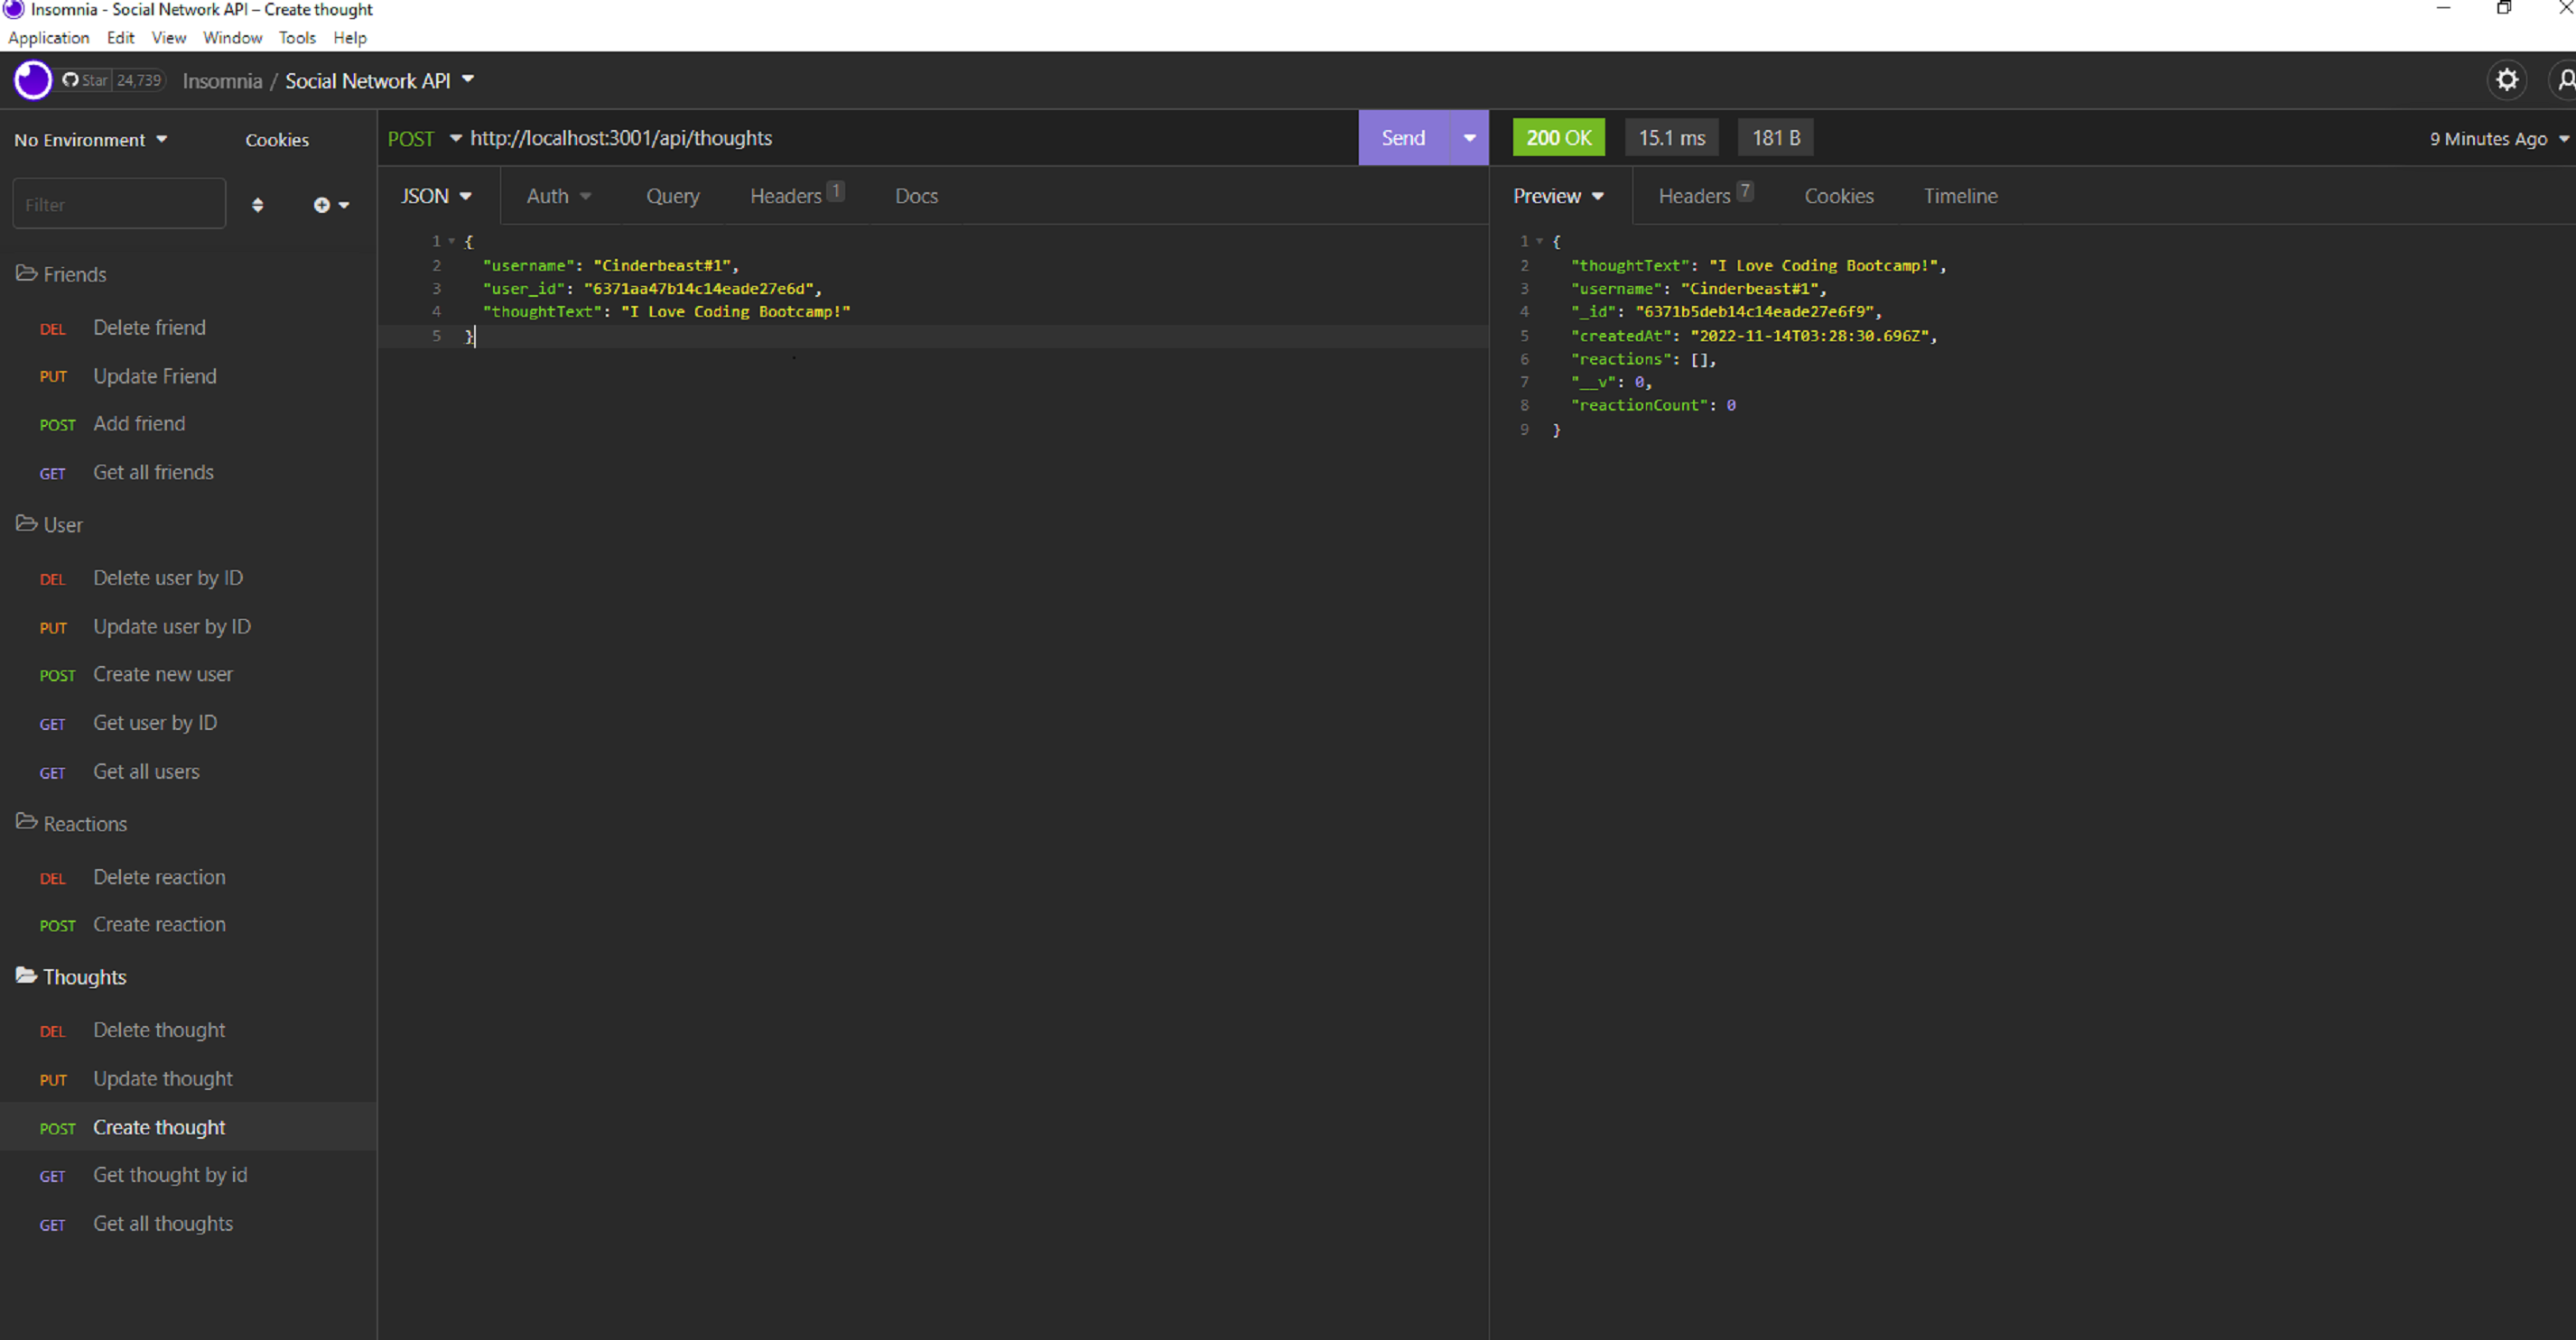Switch to the Timeline tab
The height and width of the screenshot is (1340, 2576).
click(x=1960, y=195)
